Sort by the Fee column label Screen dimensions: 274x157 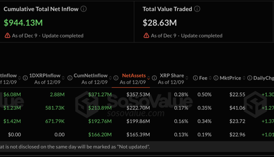(203, 78)
